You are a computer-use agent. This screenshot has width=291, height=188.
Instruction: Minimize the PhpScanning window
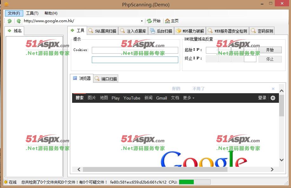coord(262,4)
